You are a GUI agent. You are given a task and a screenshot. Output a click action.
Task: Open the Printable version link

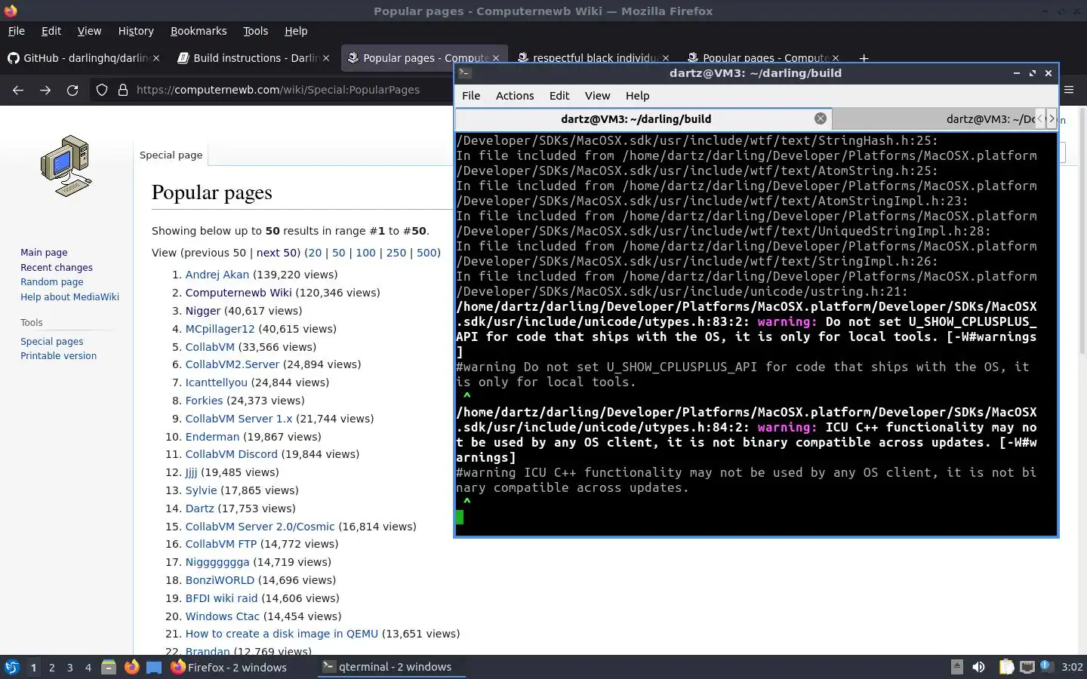click(x=59, y=356)
